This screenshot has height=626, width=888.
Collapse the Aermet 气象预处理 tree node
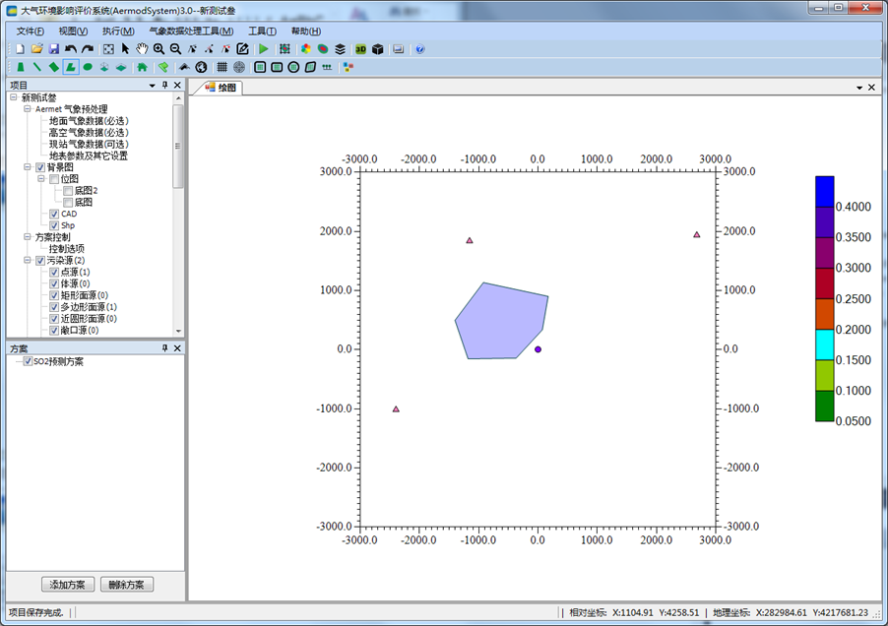point(28,109)
